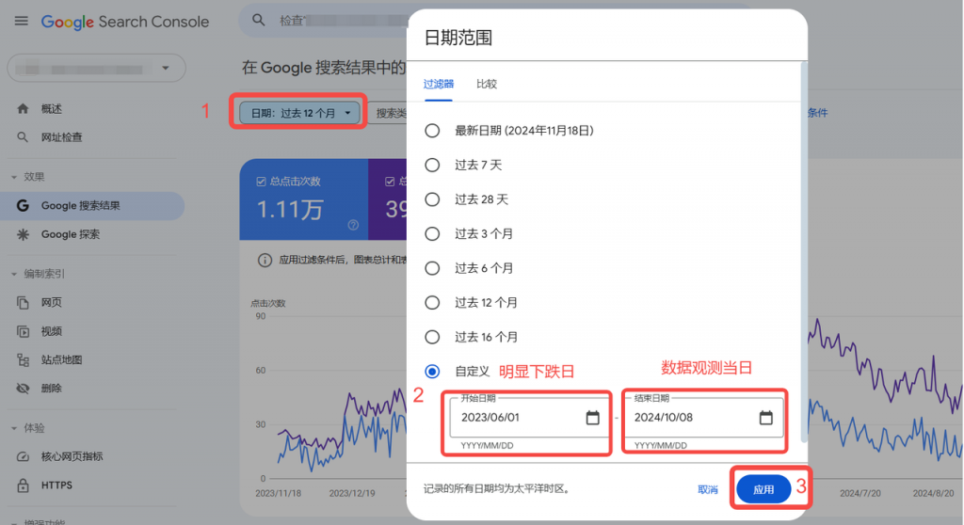Open the 搜索类型 filter chip
The image size is (964, 525).
point(389,113)
